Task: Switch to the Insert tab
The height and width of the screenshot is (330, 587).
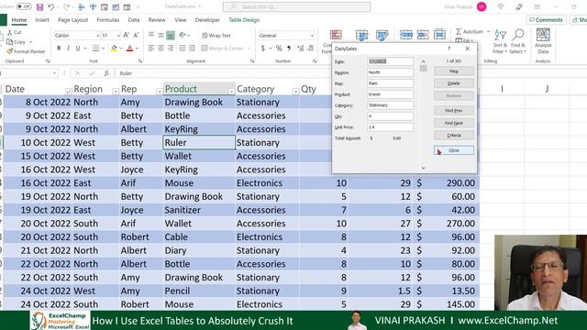Action: [42, 20]
